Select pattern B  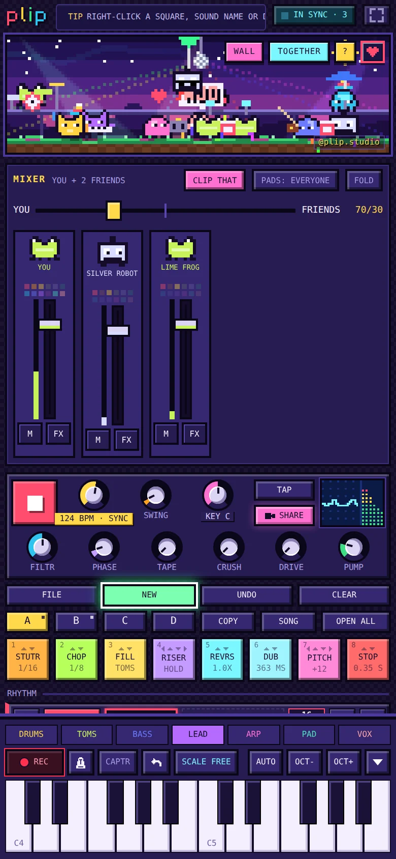pos(76,621)
